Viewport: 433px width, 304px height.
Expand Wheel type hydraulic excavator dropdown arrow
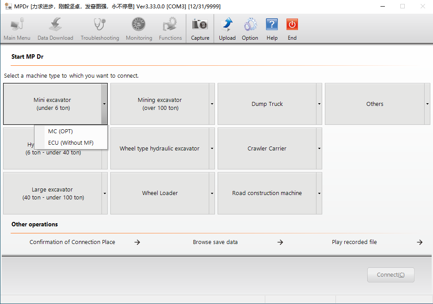212,149
